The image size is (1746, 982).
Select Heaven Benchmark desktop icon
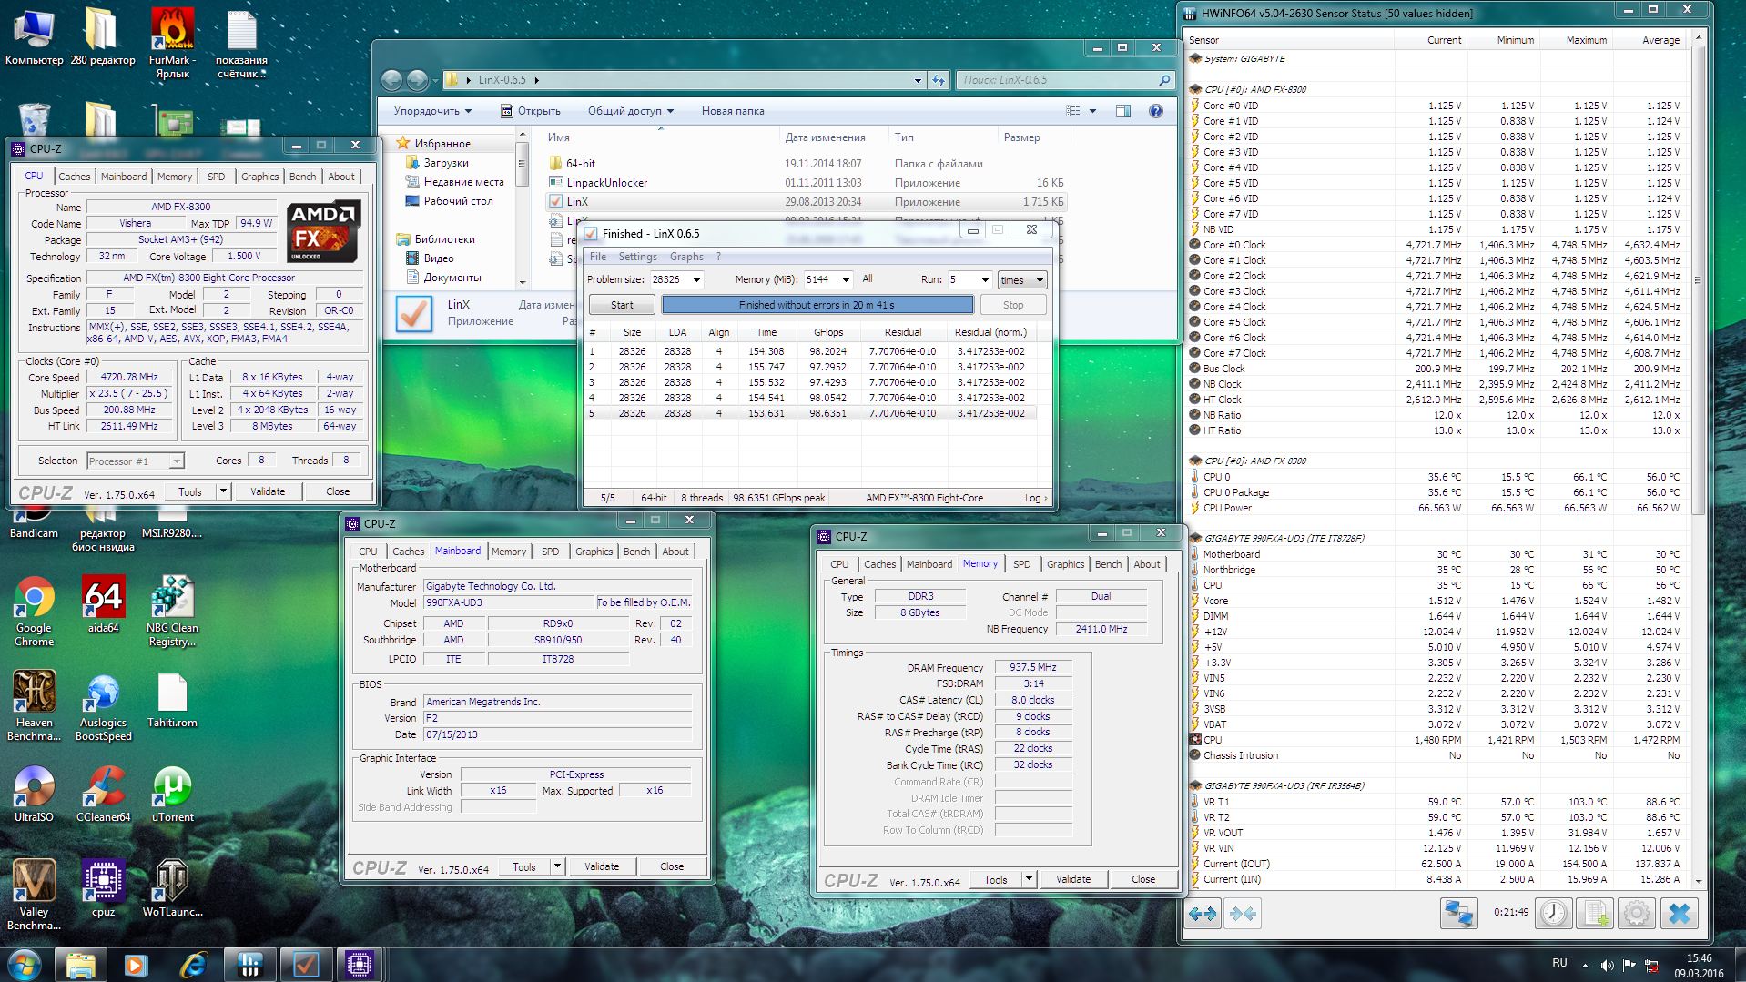34,706
